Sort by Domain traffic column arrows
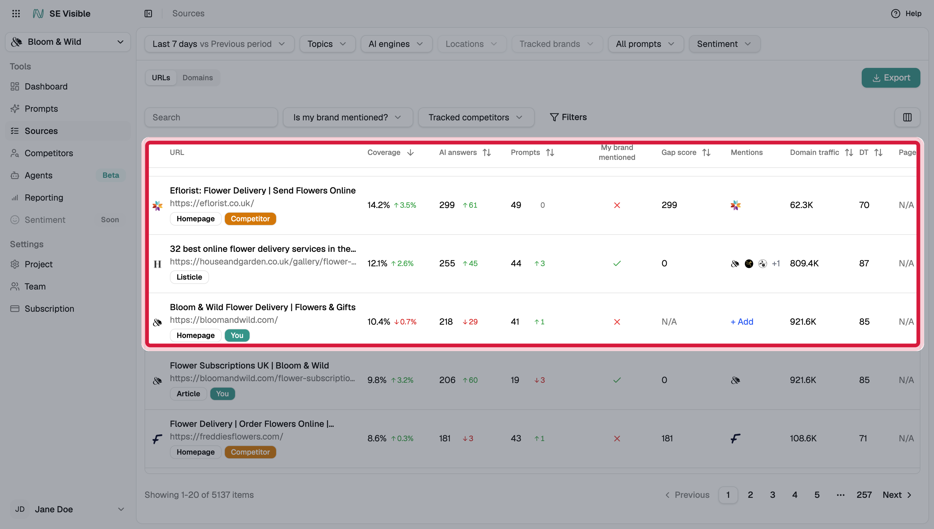The height and width of the screenshot is (529, 934). [849, 152]
